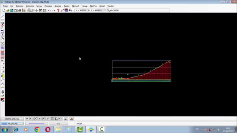Image resolution: width=237 pixels, height=133 pixels.
Task: Click the green Camtasia taskbar icon
Action: (x=80, y=130)
